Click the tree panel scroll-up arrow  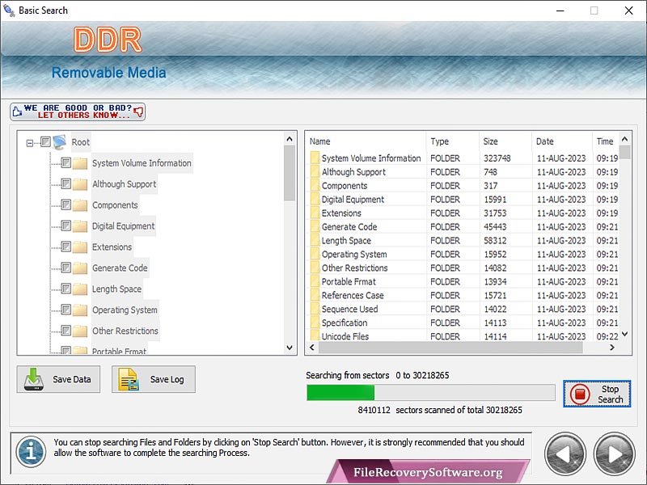click(x=290, y=139)
